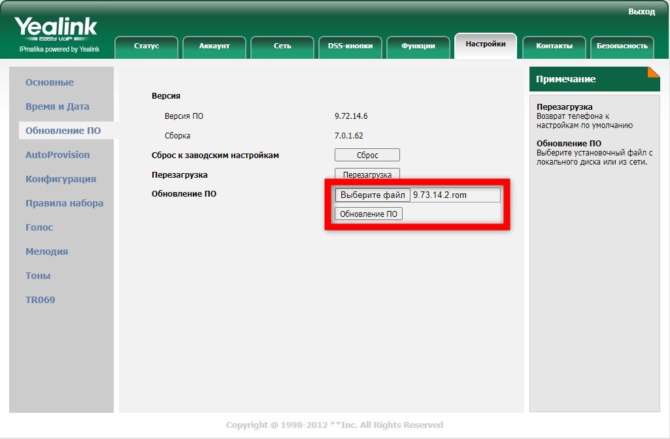Open the Сеть tab
Image resolution: width=670 pixels, height=439 pixels.
coord(282,46)
